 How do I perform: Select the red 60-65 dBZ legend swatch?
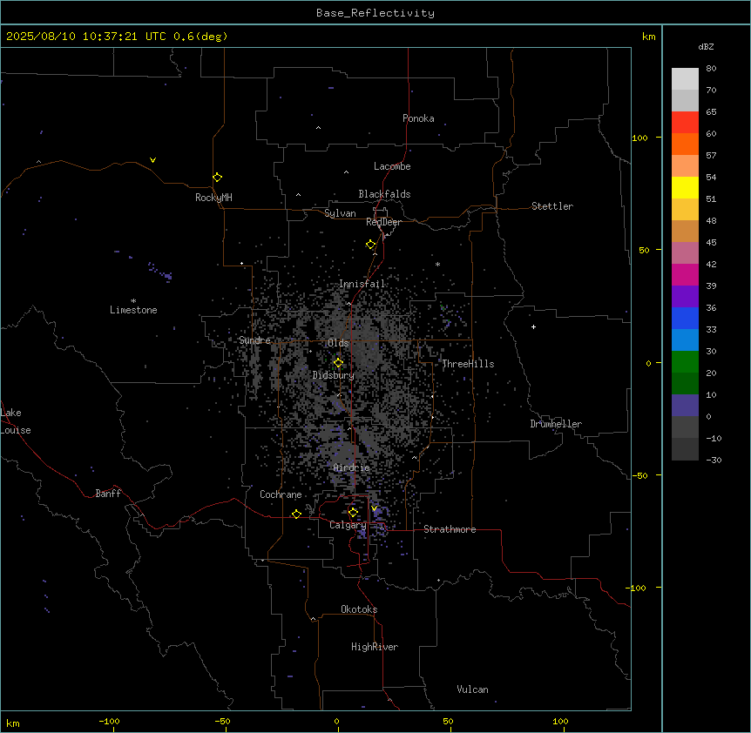pyautogui.click(x=685, y=123)
